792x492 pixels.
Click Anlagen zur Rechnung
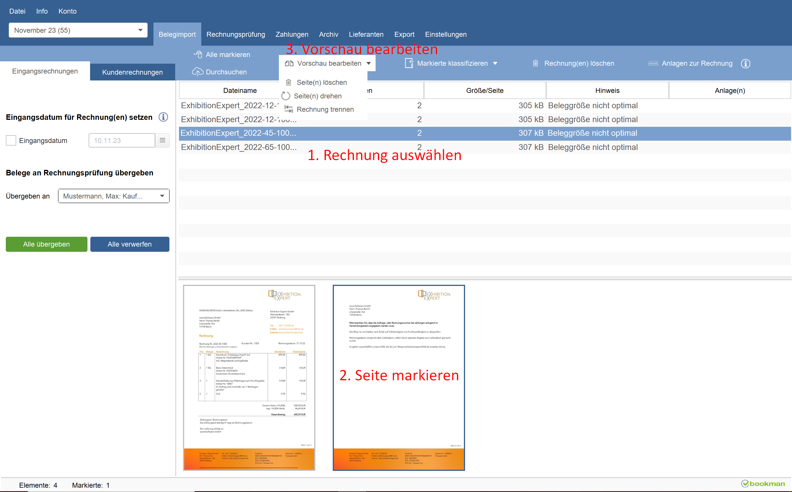[x=697, y=63]
